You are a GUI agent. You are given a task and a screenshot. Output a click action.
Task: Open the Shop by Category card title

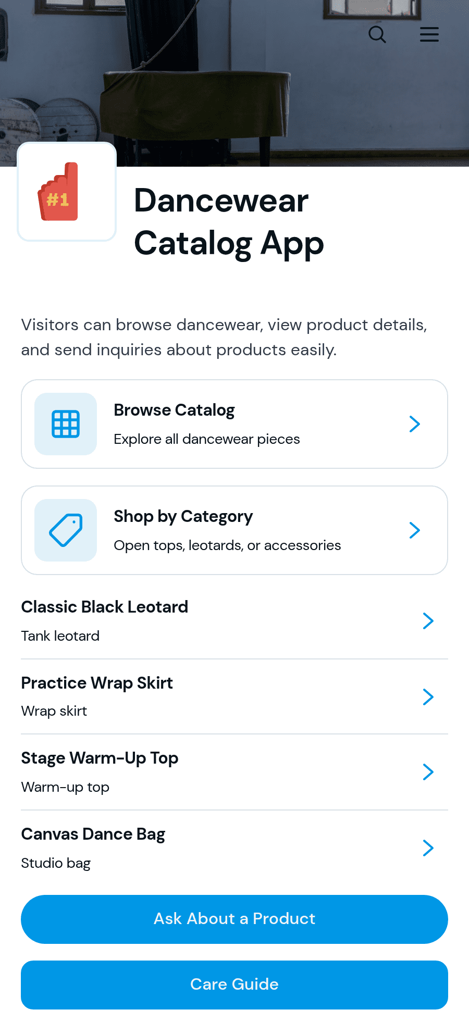(x=183, y=517)
